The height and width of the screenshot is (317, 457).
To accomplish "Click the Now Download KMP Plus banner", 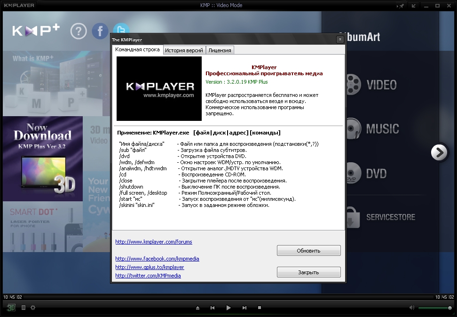I will click(43, 158).
